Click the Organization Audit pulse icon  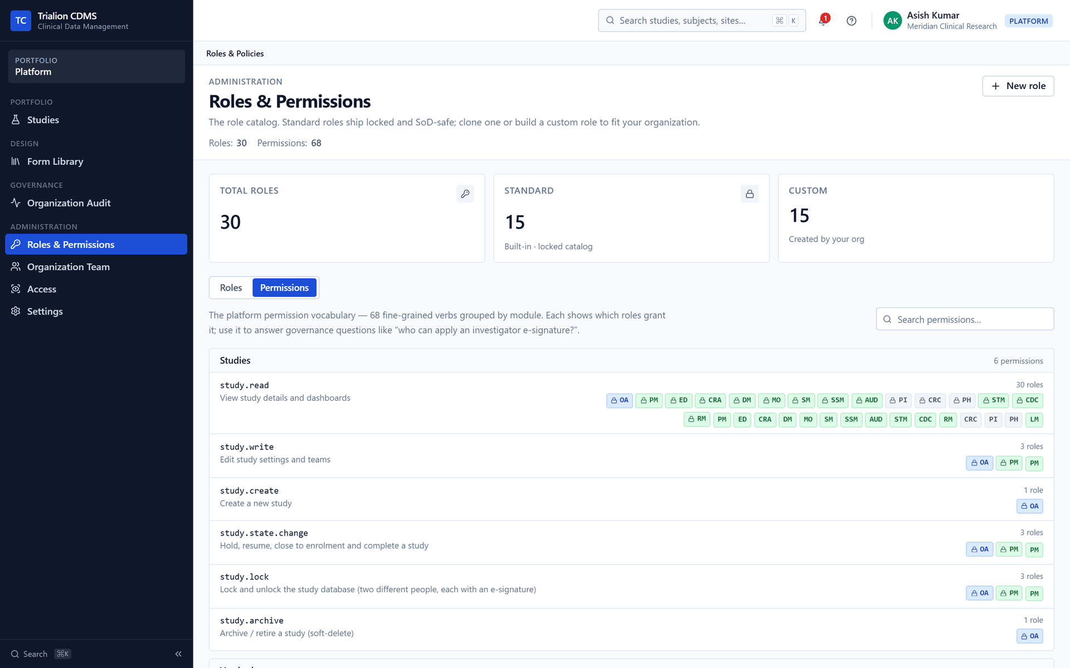16,203
